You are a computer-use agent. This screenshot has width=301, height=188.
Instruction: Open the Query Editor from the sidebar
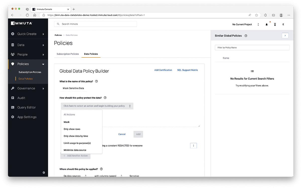26,107
